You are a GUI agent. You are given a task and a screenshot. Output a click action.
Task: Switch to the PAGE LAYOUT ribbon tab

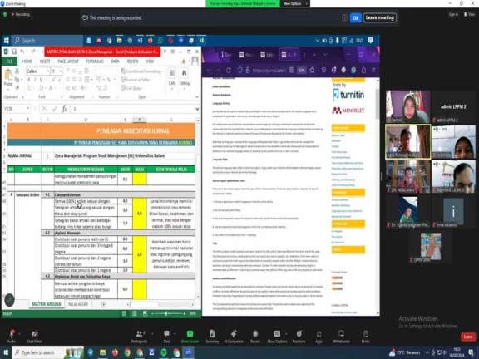68,61
